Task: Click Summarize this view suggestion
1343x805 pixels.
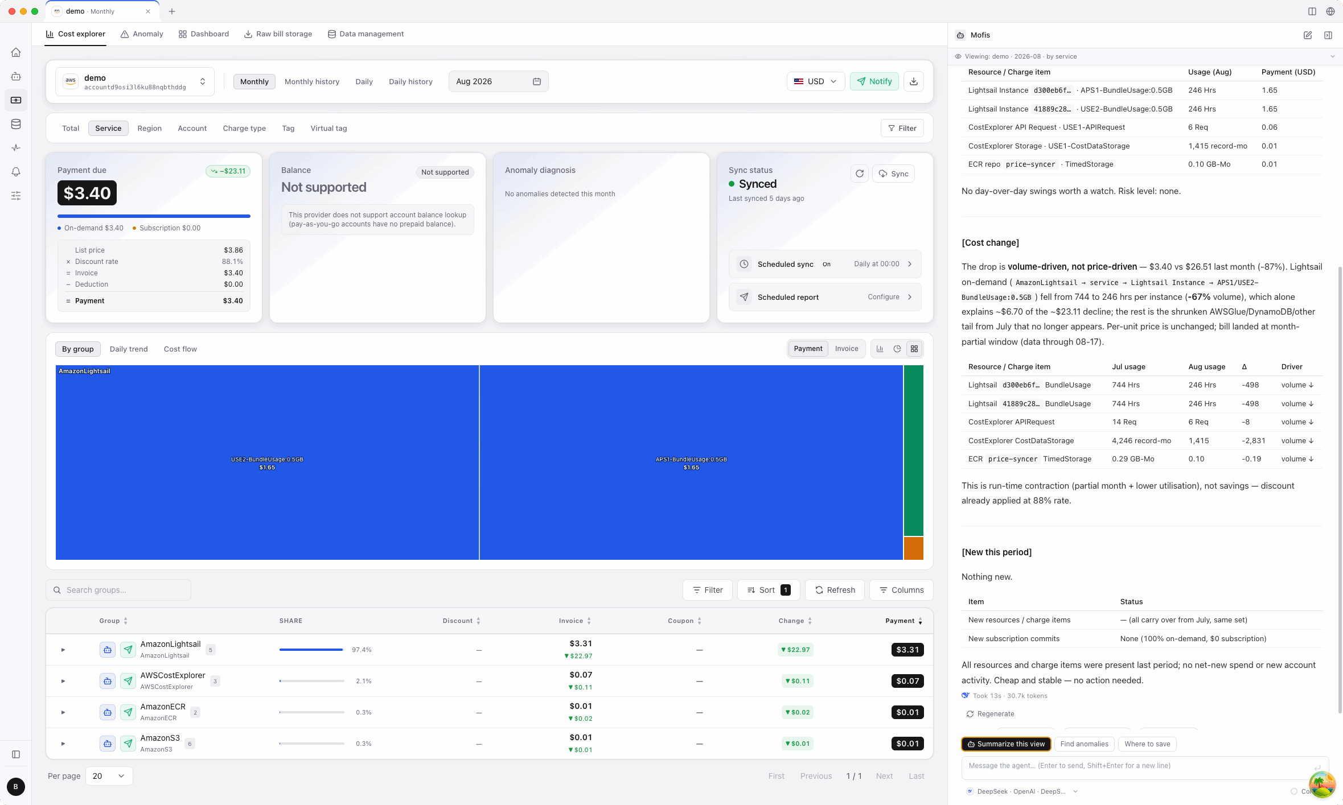Action: coord(1006,744)
